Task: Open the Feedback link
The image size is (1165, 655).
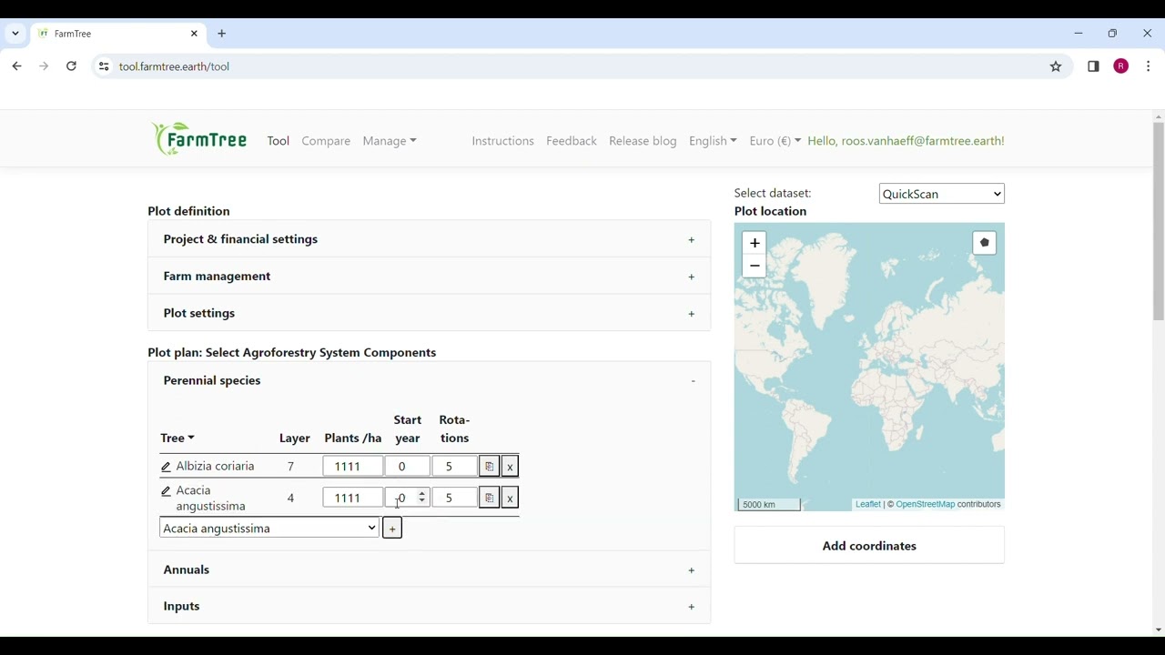Action: click(572, 141)
